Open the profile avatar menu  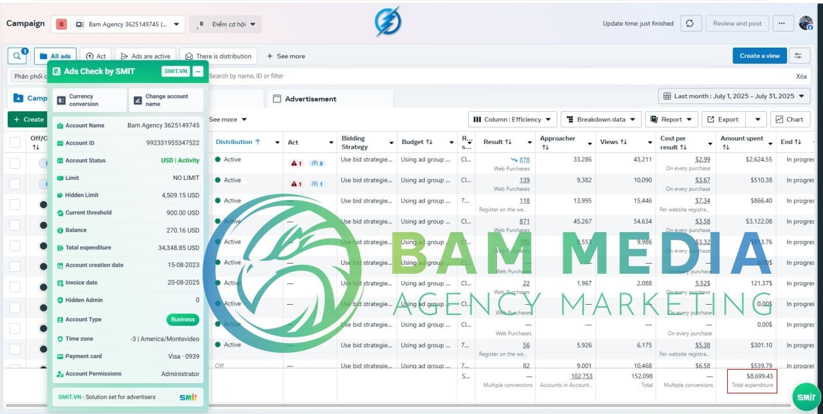tap(806, 23)
